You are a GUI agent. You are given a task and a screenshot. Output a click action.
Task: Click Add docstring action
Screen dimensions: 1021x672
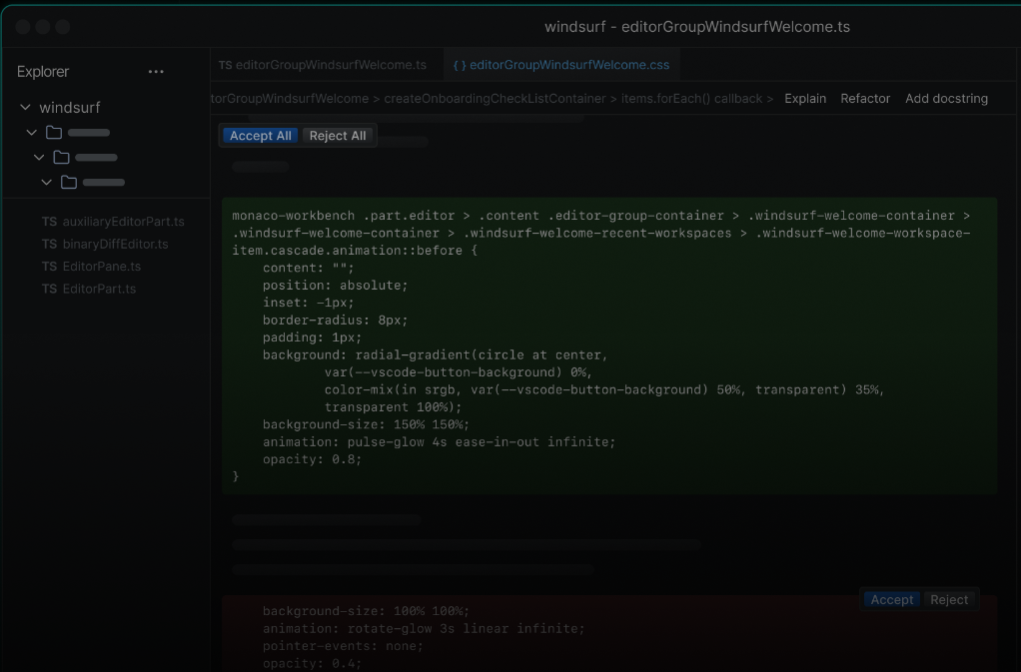tap(946, 99)
